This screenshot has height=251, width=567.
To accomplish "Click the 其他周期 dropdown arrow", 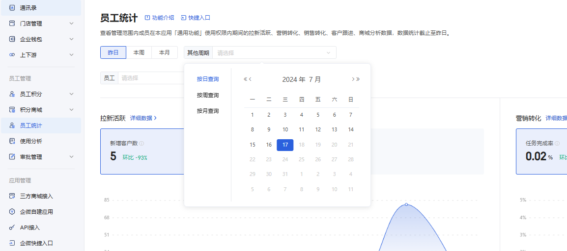I will pos(328,52).
